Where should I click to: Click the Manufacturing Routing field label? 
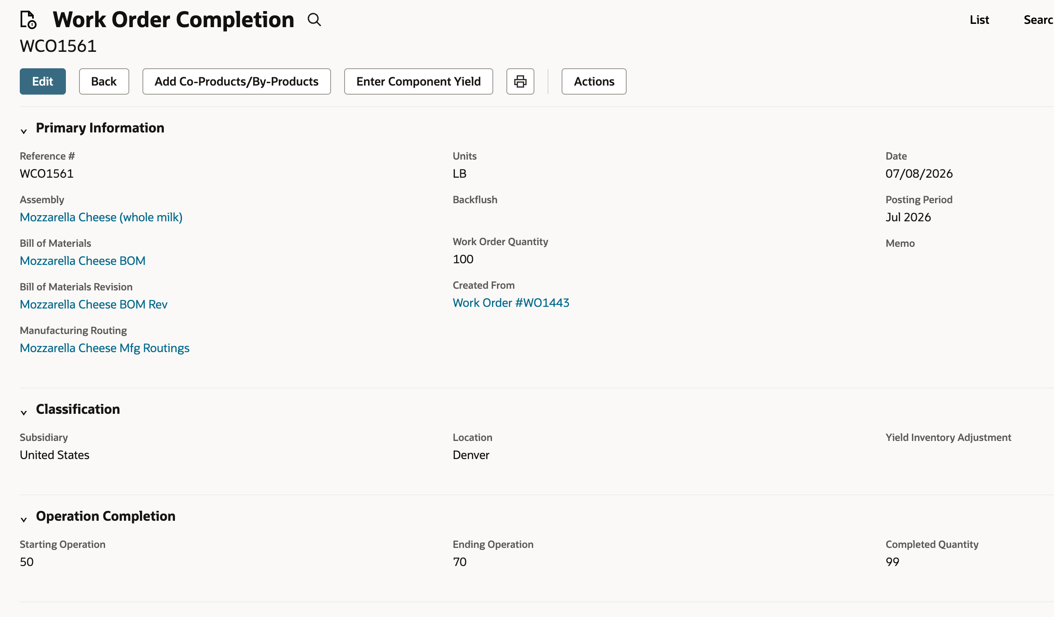click(73, 330)
